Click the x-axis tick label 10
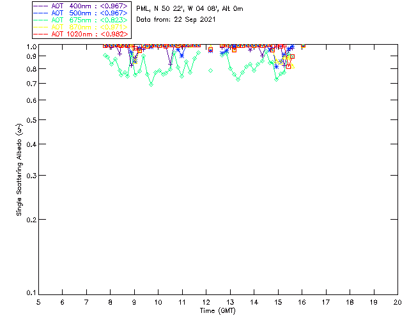Image resolution: width=409 pixels, height=327 pixels. (158, 302)
